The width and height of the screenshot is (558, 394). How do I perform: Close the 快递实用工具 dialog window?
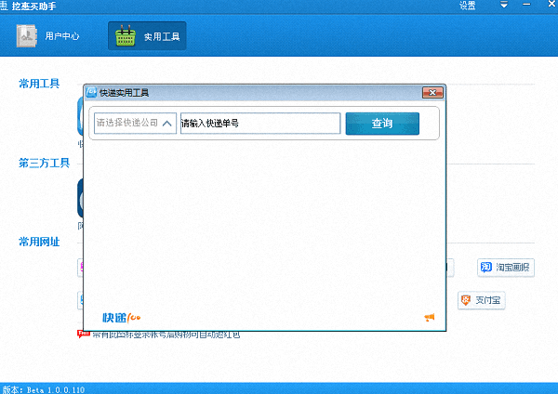click(x=432, y=93)
